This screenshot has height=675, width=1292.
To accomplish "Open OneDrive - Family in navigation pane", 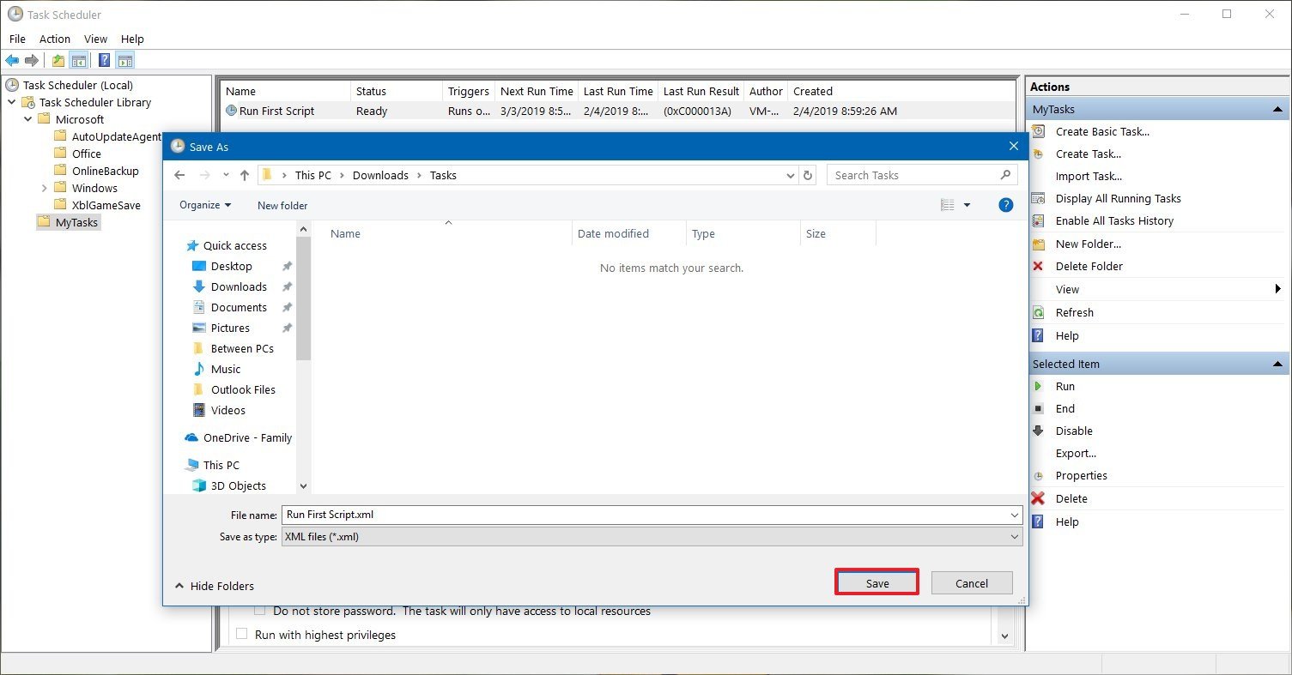I will click(x=246, y=437).
